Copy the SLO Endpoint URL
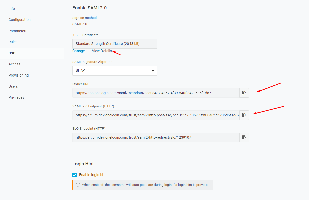This screenshot has width=309, height=200. [244, 137]
